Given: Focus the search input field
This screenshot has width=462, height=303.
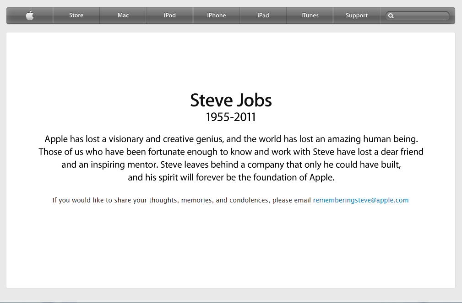Looking at the screenshot, I should point(418,16).
